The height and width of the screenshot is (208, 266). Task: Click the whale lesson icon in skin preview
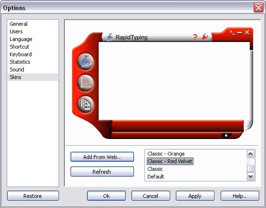click(x=86, y=62)
